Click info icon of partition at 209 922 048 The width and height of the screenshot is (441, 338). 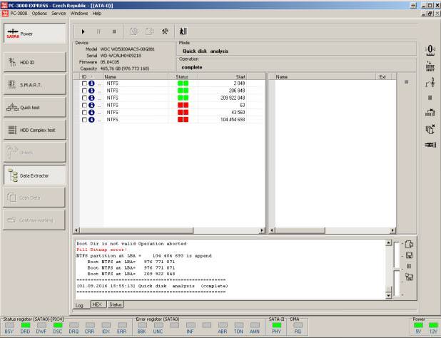point(91,98)
